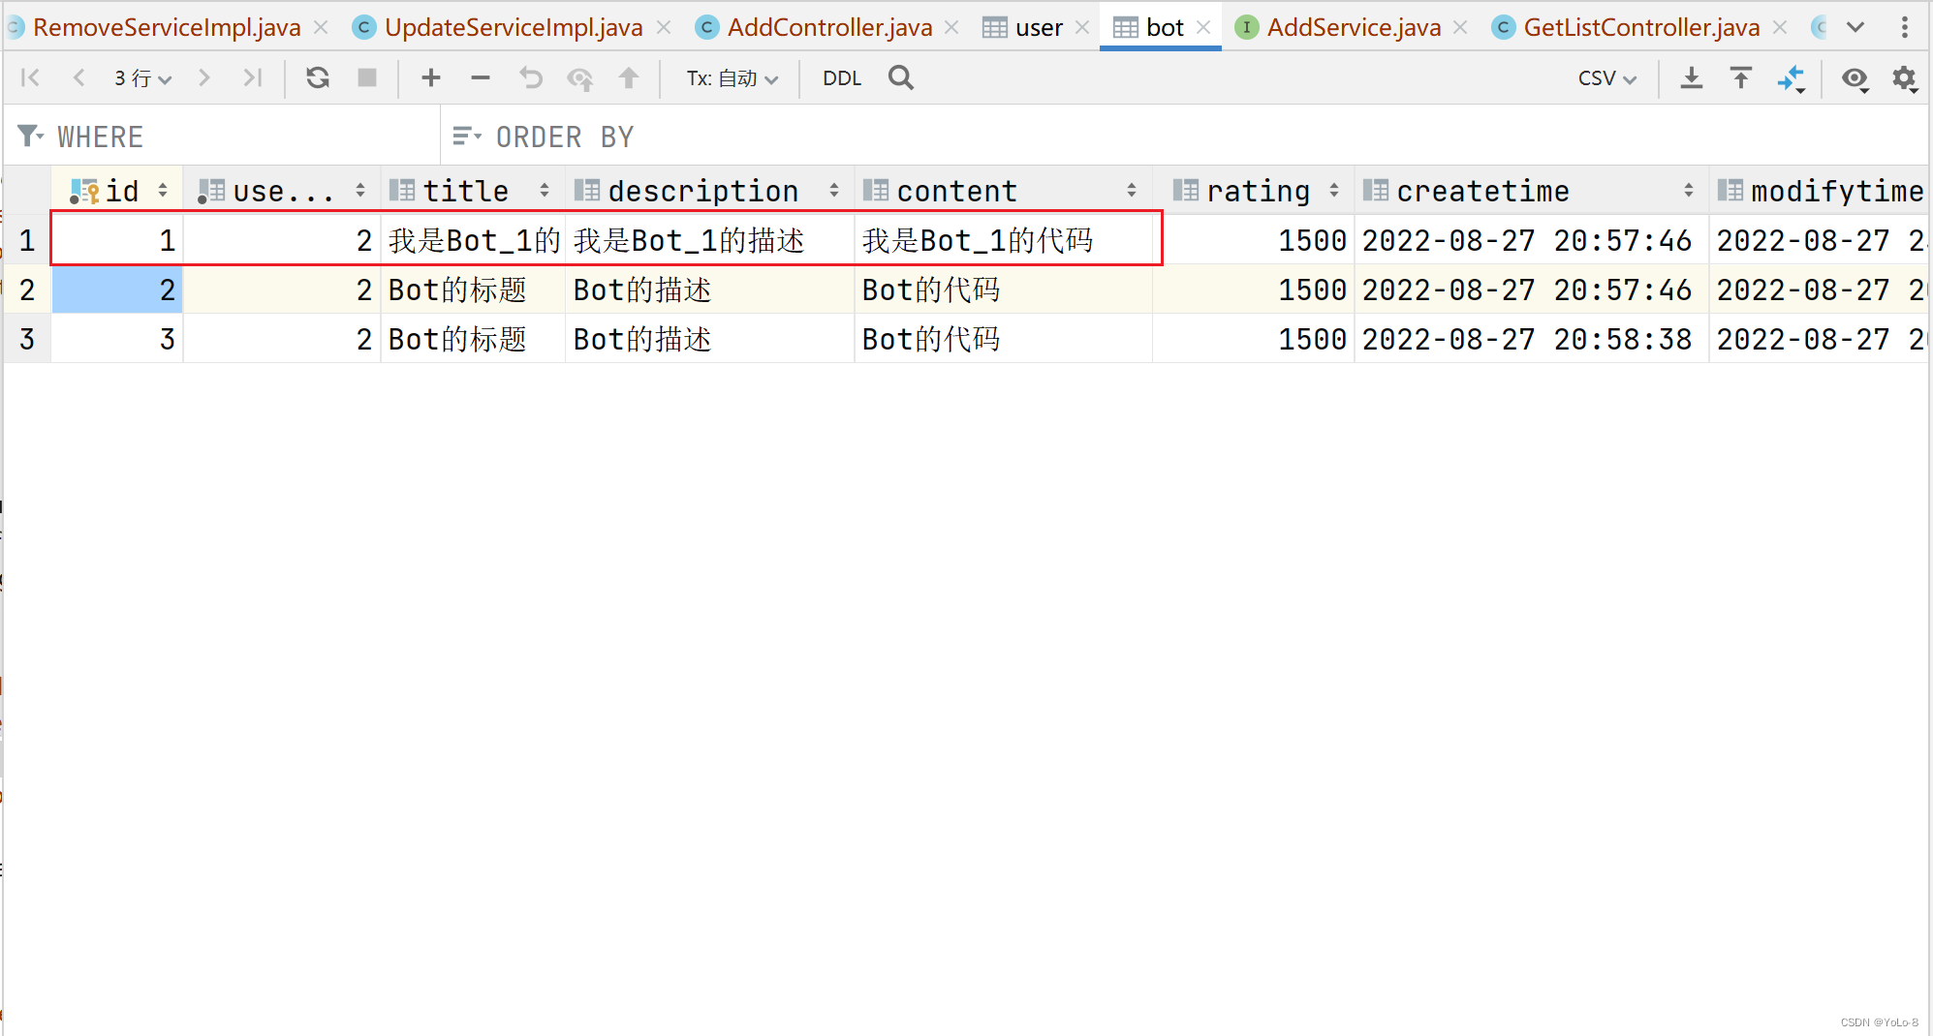1933x1036 pixels.
Task: Click the modifytime column header
Action: click(x=1820, y=191)
